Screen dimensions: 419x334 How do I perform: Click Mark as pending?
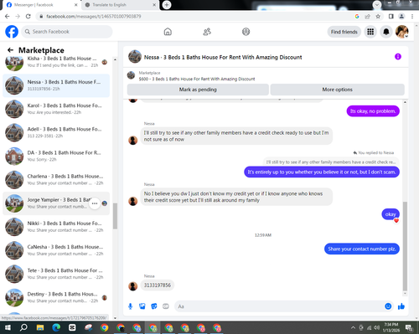point(198,90)
